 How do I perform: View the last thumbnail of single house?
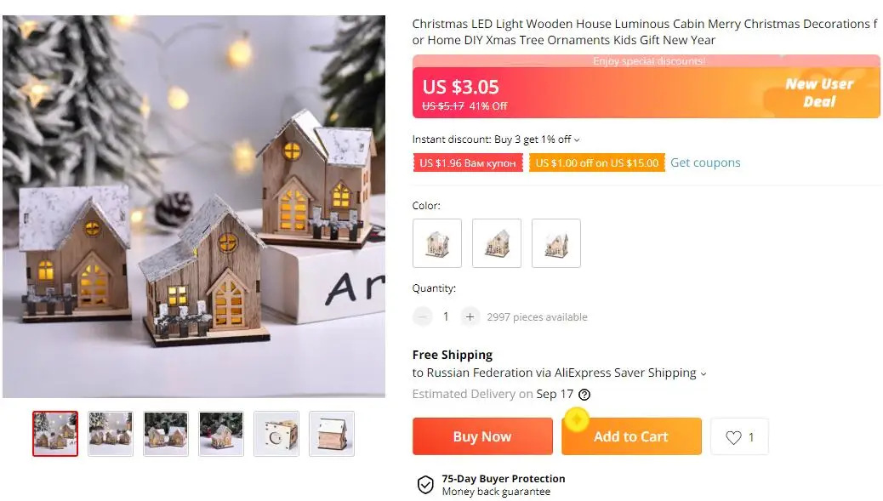tap(332, 434)
